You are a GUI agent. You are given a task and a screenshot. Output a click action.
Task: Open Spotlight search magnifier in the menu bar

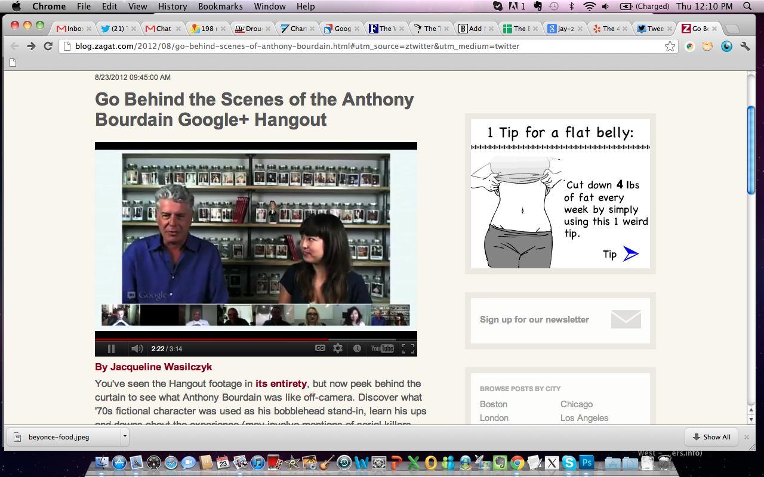747,7
